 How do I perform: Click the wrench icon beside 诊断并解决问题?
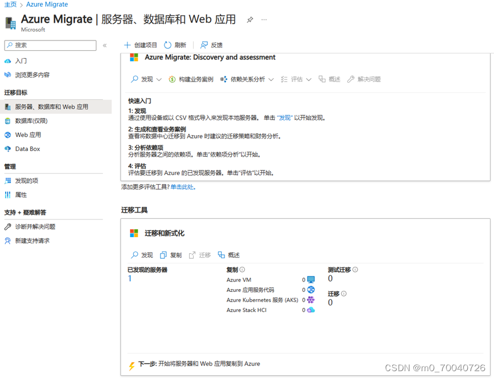pyautogui.click(x=7, y=227)
